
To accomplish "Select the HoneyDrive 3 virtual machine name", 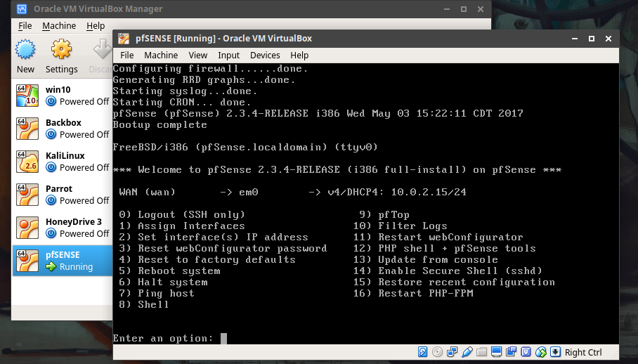I will point(74,221).
